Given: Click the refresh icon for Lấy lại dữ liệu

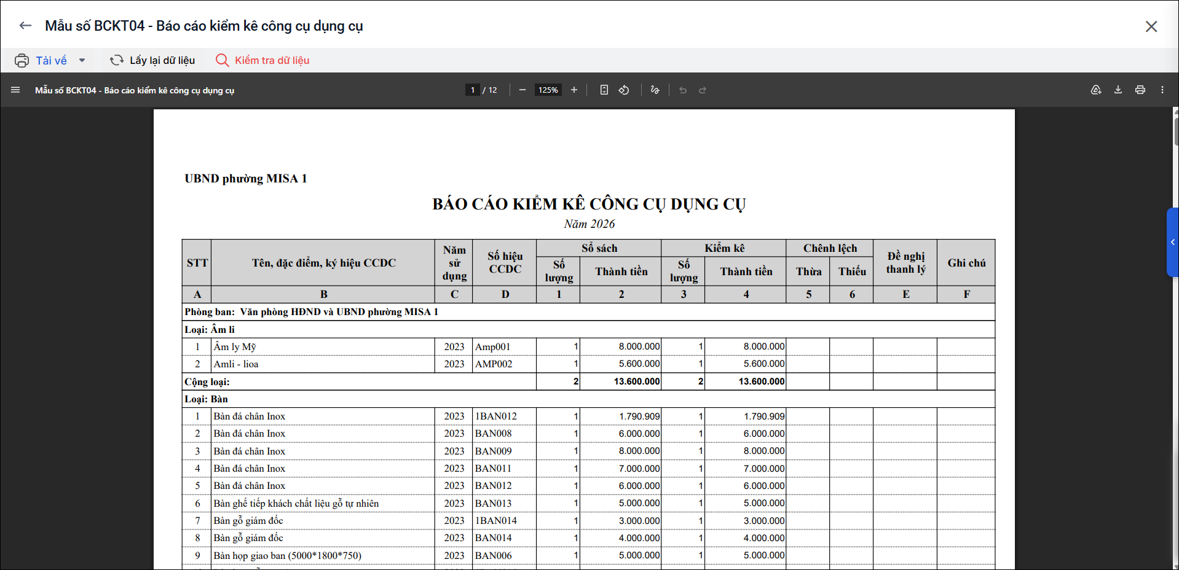Looking at the screenshot, I should (117, 60).
